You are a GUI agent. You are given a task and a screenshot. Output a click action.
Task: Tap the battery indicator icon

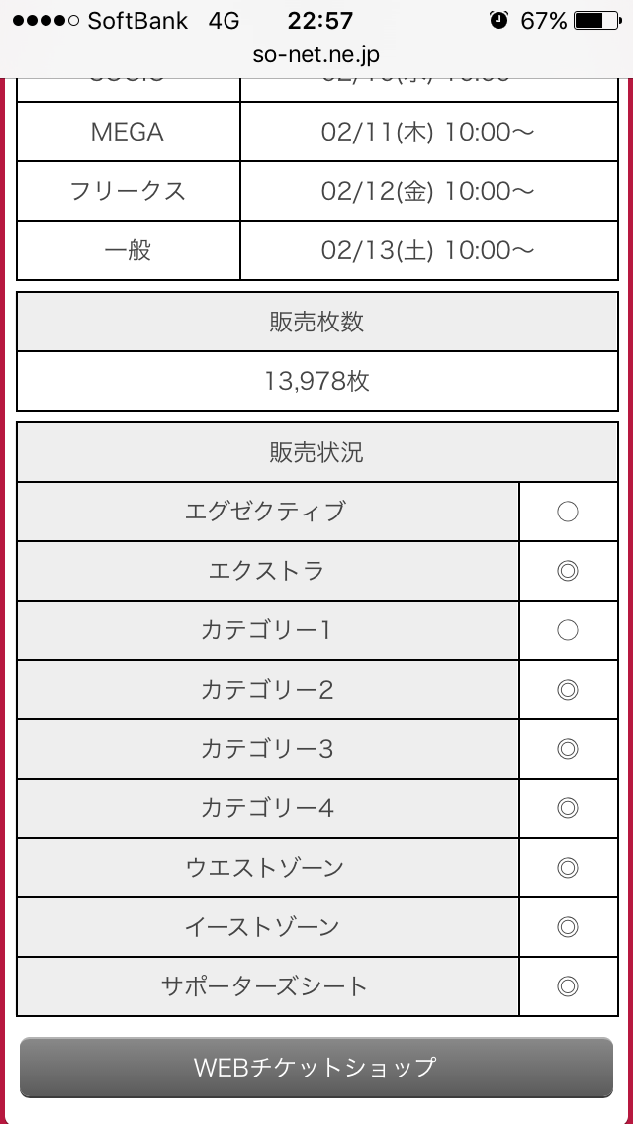click(595, 20)
